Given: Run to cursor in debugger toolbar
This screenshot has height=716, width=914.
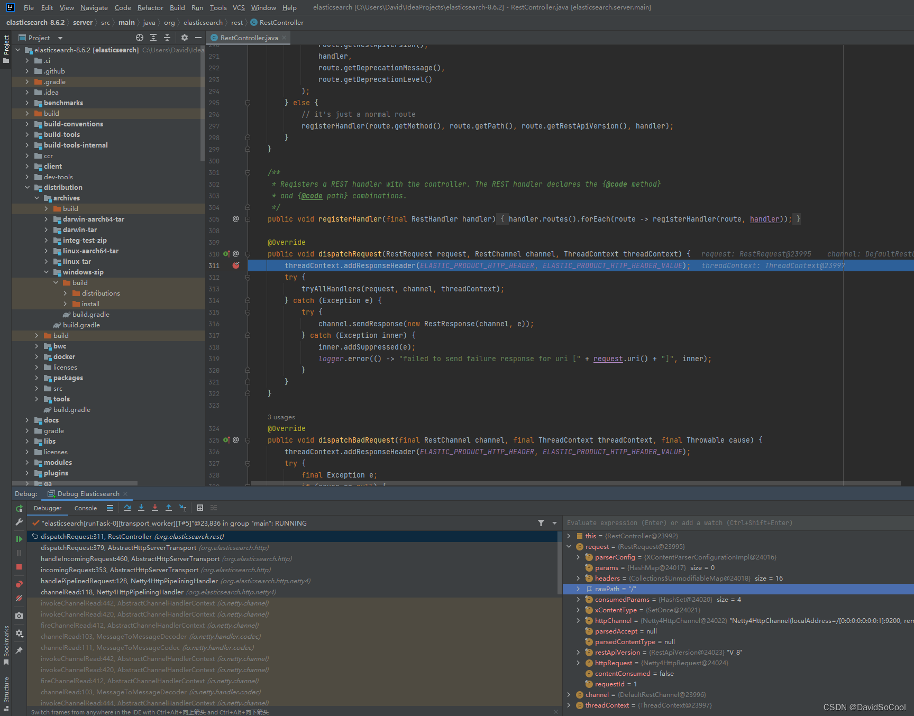Looking at the screenshot, I should tap(182, 508).
